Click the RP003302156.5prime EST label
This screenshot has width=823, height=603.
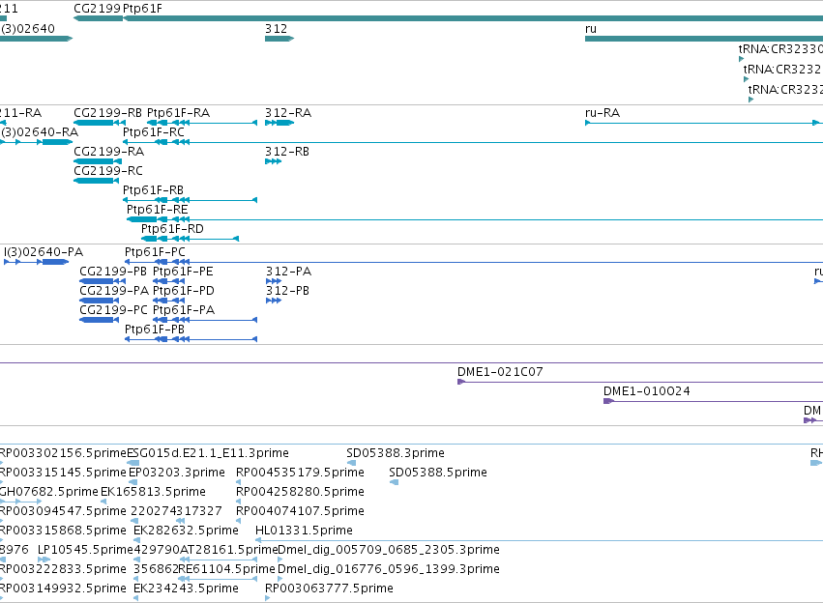(x=64, y=453)
